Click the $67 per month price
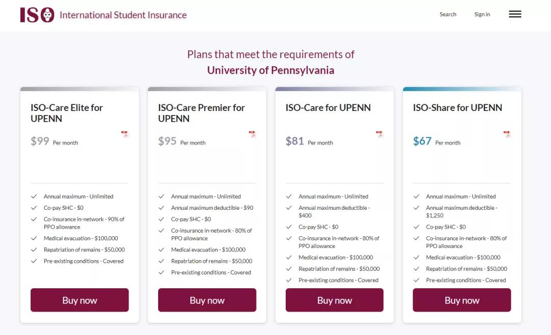Viewport: 551px width, 335px height. point(422,142)
